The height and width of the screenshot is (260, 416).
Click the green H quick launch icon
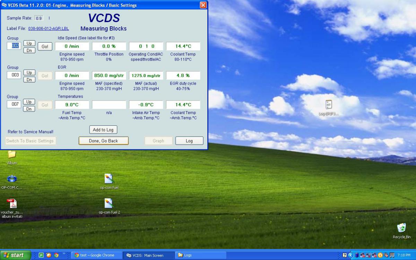click(41, 255)
